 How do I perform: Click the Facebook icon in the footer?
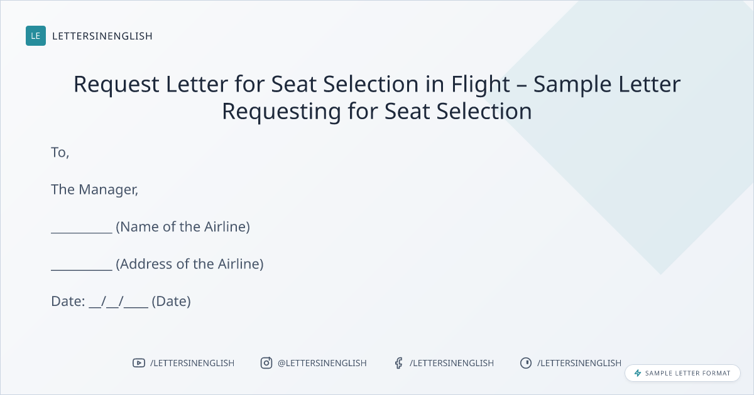(398, 363)
